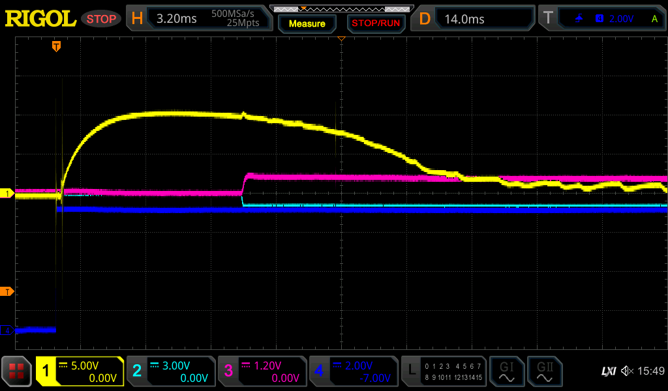Click the muted speaker sound icon
This screenshot has height=391, width=668.
click(628, 371)
